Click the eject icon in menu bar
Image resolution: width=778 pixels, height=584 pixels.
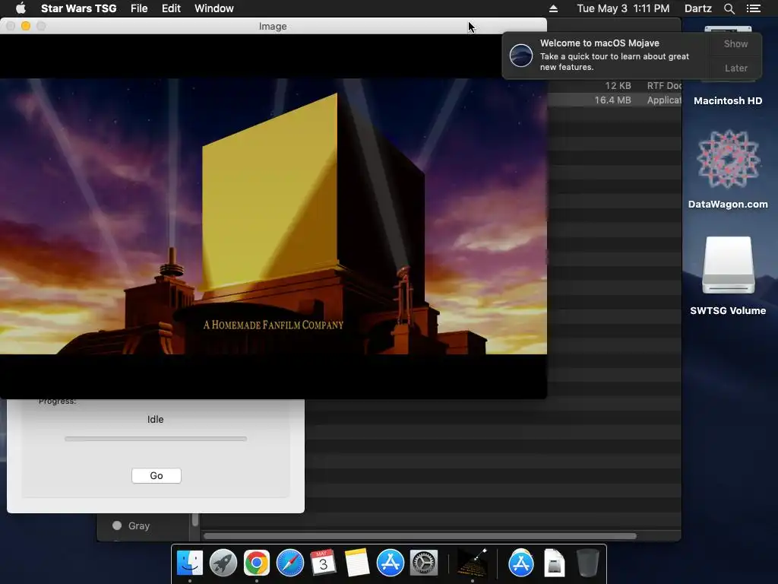[x=554, y=8]
